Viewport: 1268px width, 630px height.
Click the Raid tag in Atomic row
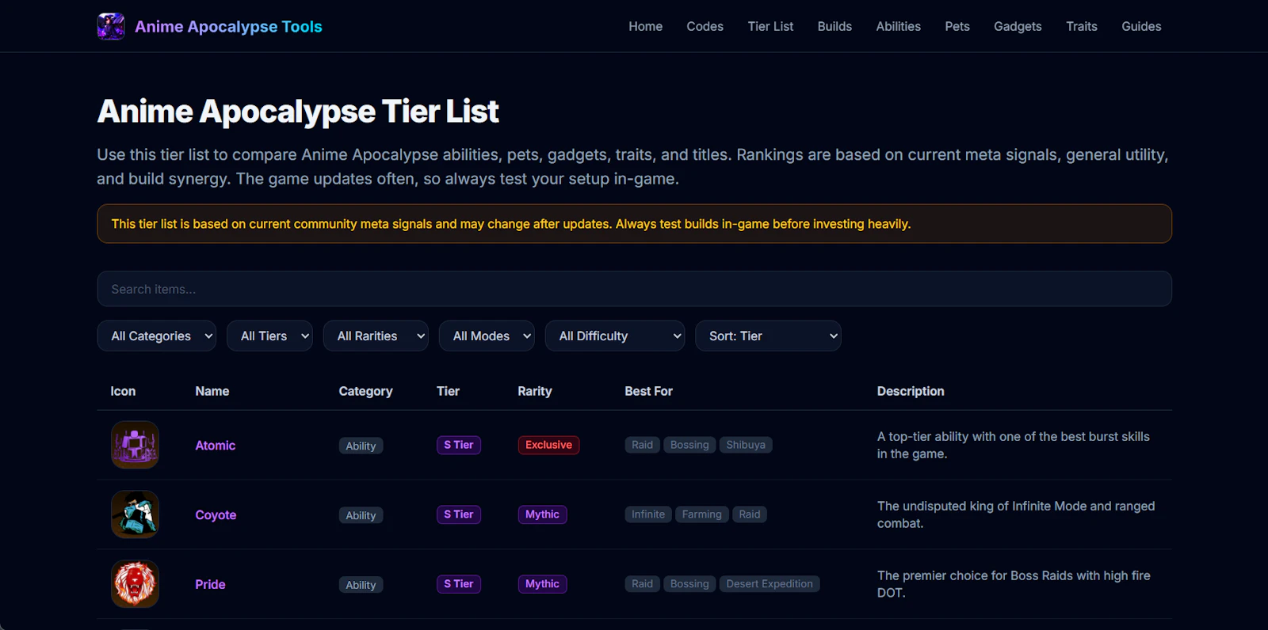pyautogui.click(x=642, y=445)
